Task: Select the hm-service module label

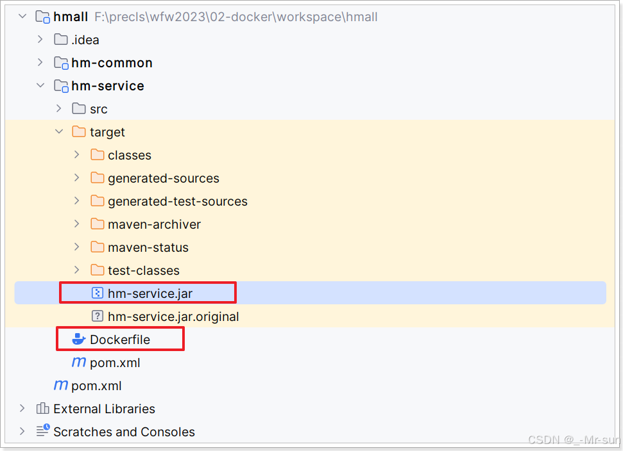Action: [108, 86]
